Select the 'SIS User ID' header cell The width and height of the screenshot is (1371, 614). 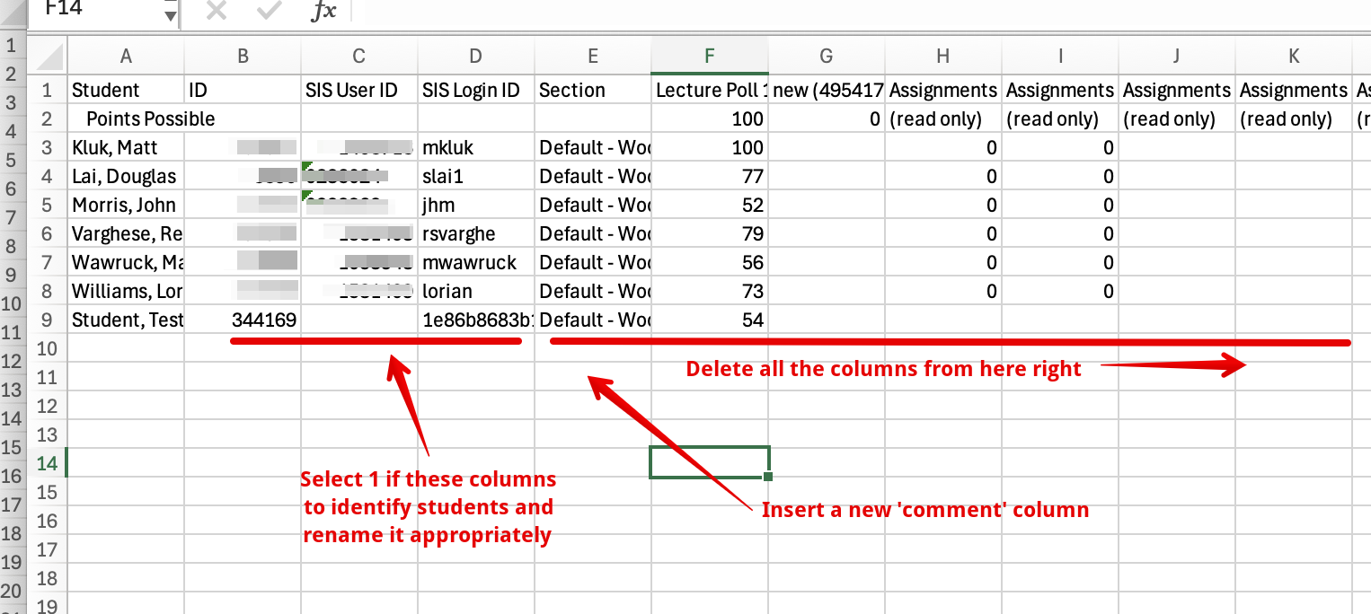click(359, 90)
